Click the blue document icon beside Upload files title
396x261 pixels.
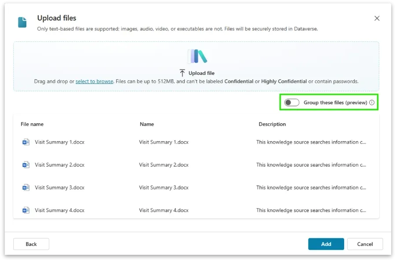coord(22,22)
